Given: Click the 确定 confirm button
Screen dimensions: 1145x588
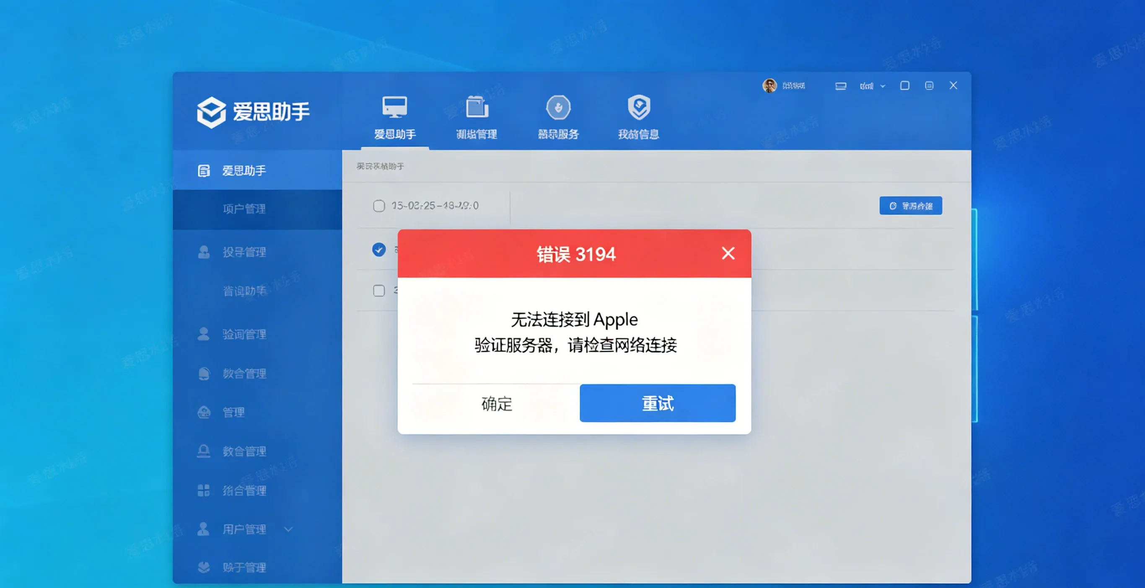Looking at the screenshot, I should [x=497, y=403].
